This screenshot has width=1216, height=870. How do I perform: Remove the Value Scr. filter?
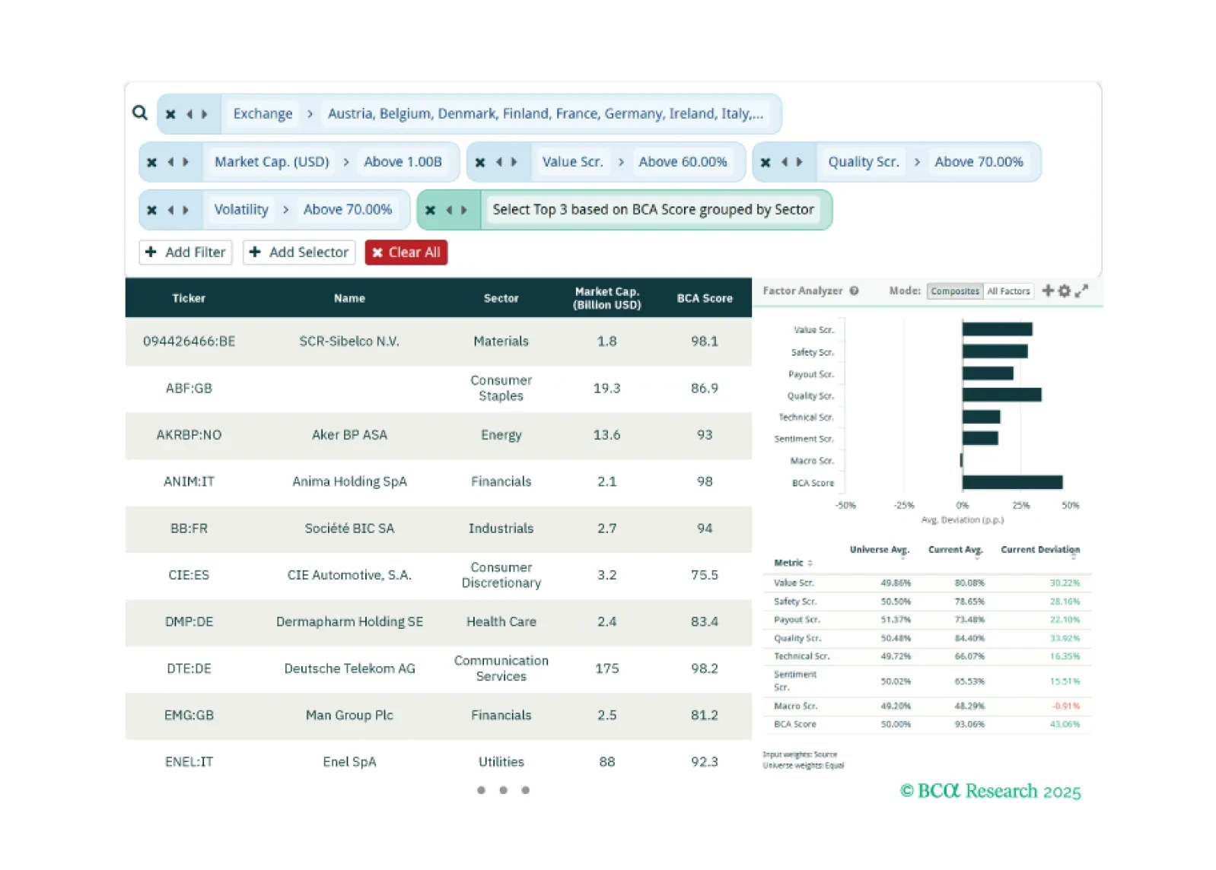pyautogui.click(x=479, y=162)
